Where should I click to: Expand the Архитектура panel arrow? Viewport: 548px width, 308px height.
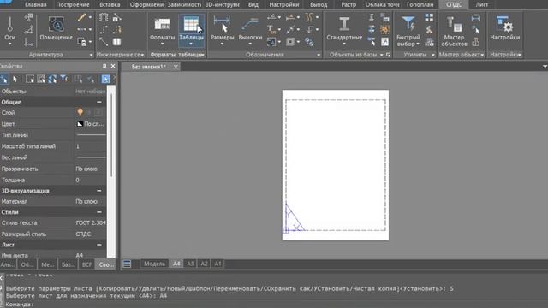tap(91, 55)
